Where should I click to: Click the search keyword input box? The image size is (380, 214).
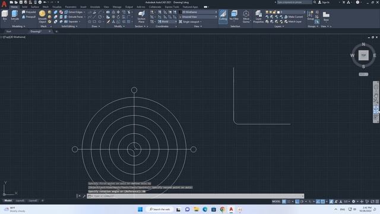pos(294,2)
